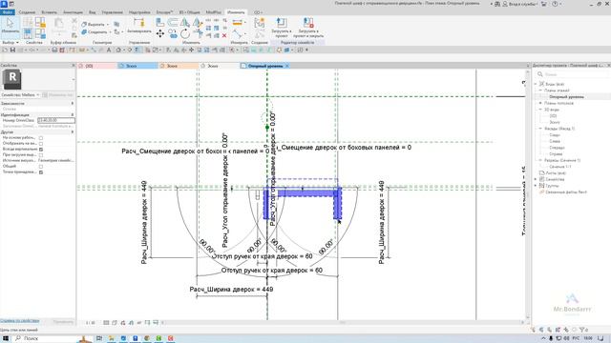Screen dimensions: 611x343
Task: Collapse the Другое properties section
Action: [73, 132]
